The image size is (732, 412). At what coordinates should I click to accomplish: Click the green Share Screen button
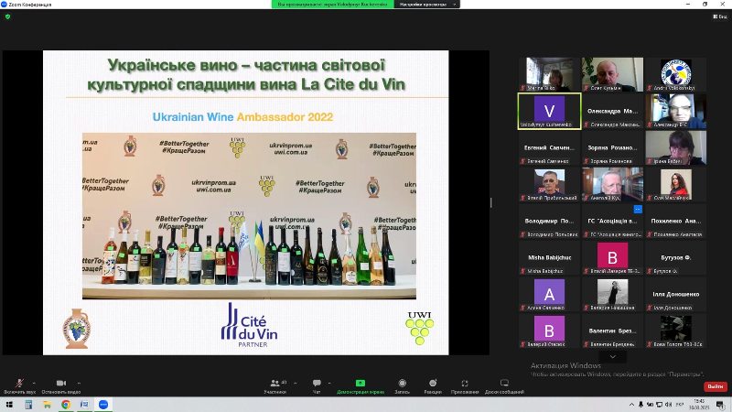click(361, 385)
